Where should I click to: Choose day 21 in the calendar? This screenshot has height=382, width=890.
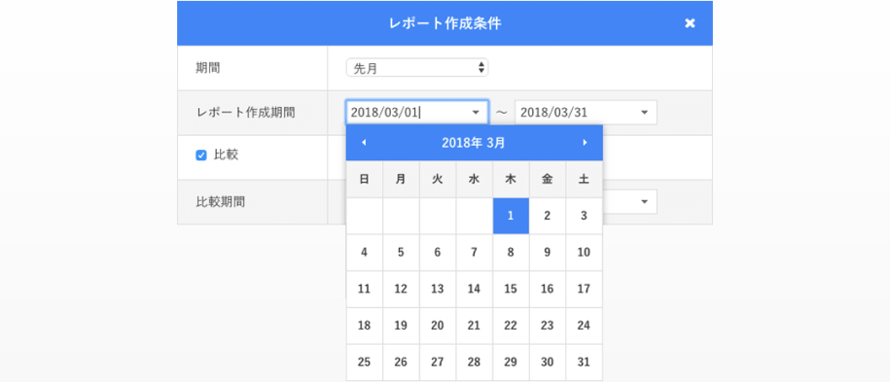coord(474,326)
